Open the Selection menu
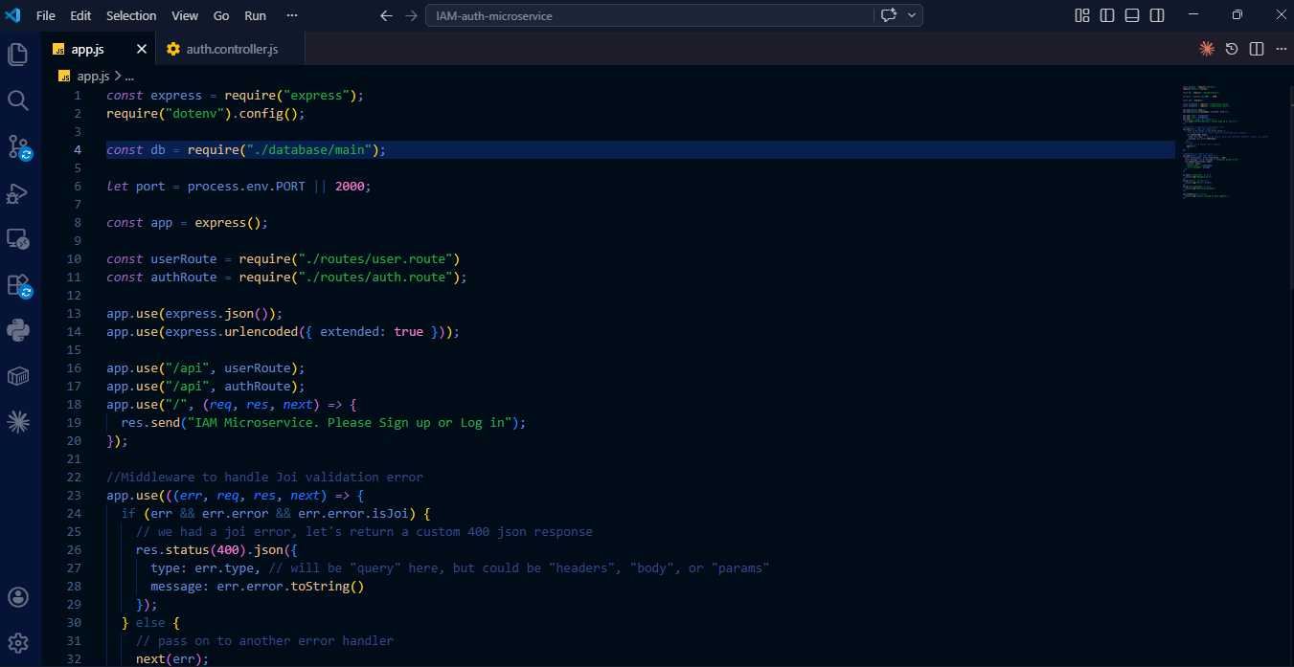 coord(131,15)
